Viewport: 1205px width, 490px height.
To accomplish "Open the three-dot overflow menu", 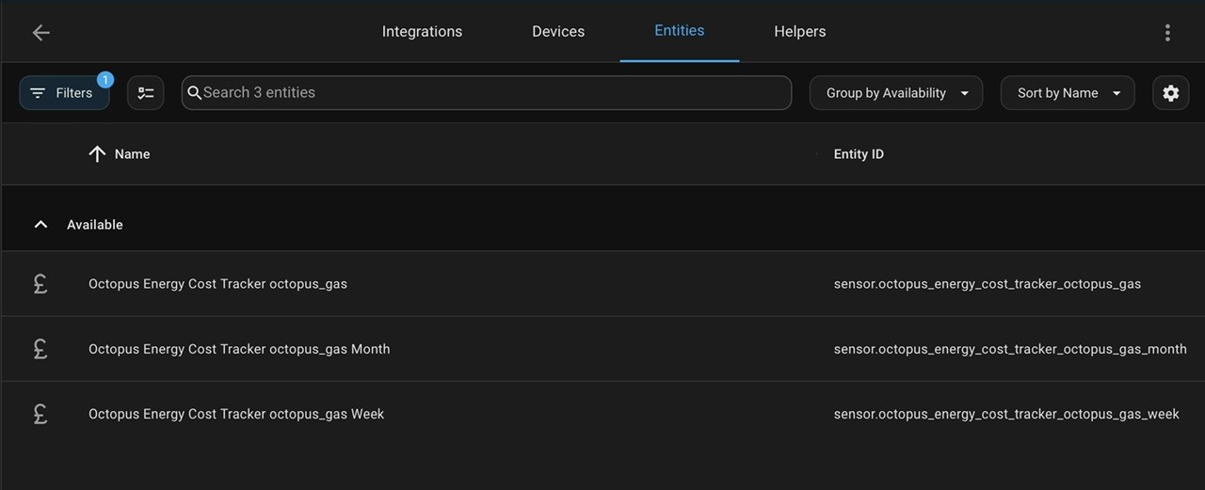I will (x=1167, y=32).
